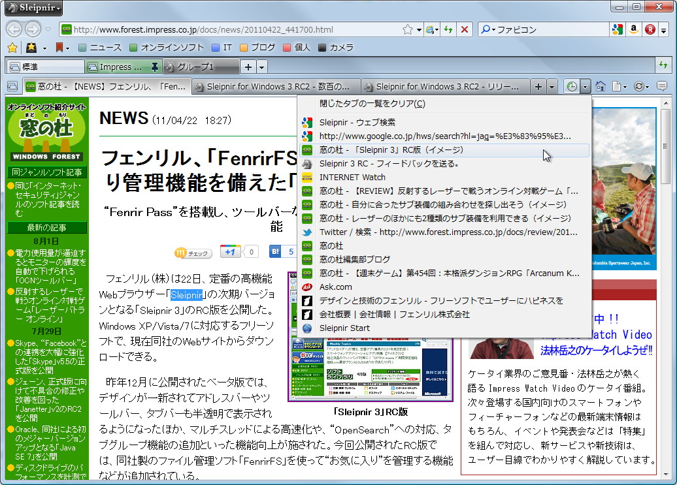Reopen Twitter / 検索 closed tab entry
The width and height of the screenshot is (677, 485).
tap(444, 232)
